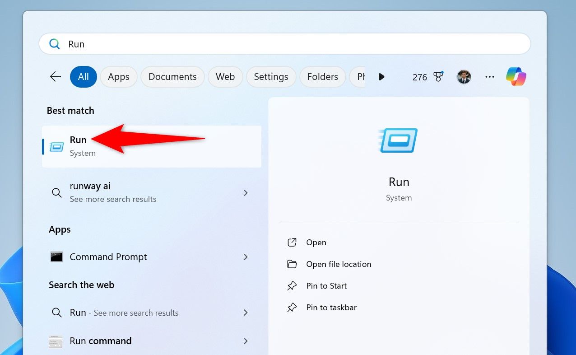Choose Open file location
Viewport: 576px width, 355px height.
[339, 264]
